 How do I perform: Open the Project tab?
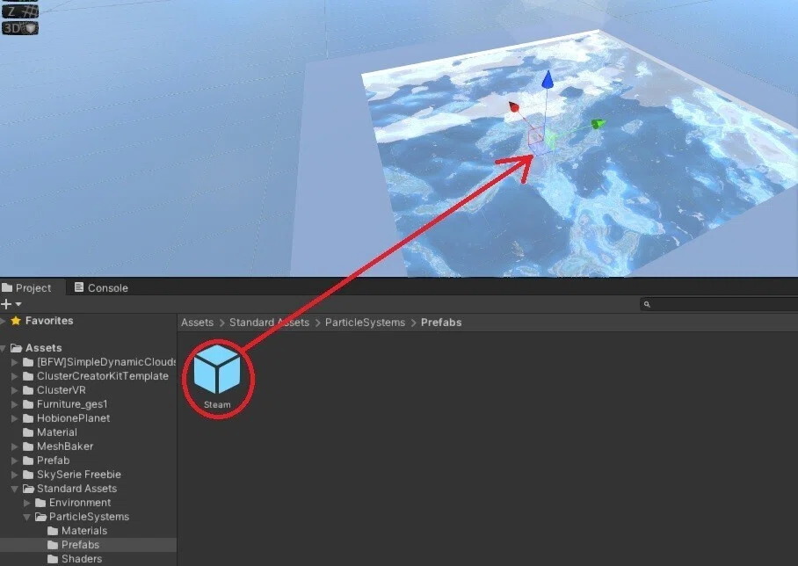tap(33, 287)
